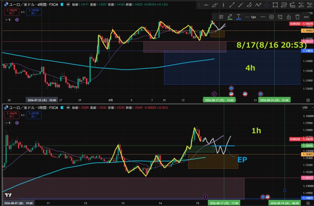Select the short position tool
Image resolution: width=314 pixels, height=206 pixels.
pos(310,5)
